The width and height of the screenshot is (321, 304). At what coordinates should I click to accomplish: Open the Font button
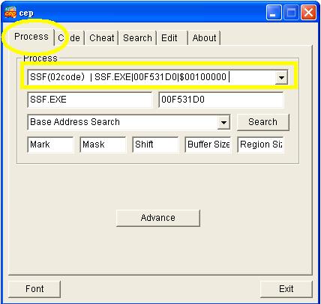tap(34, 289)
